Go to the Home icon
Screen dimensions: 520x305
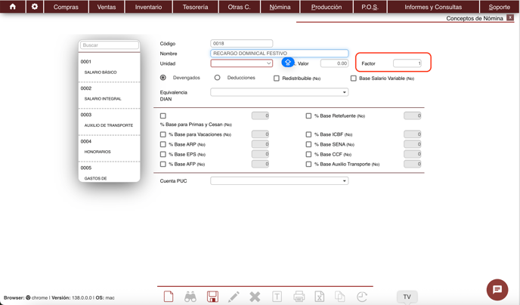13,7
